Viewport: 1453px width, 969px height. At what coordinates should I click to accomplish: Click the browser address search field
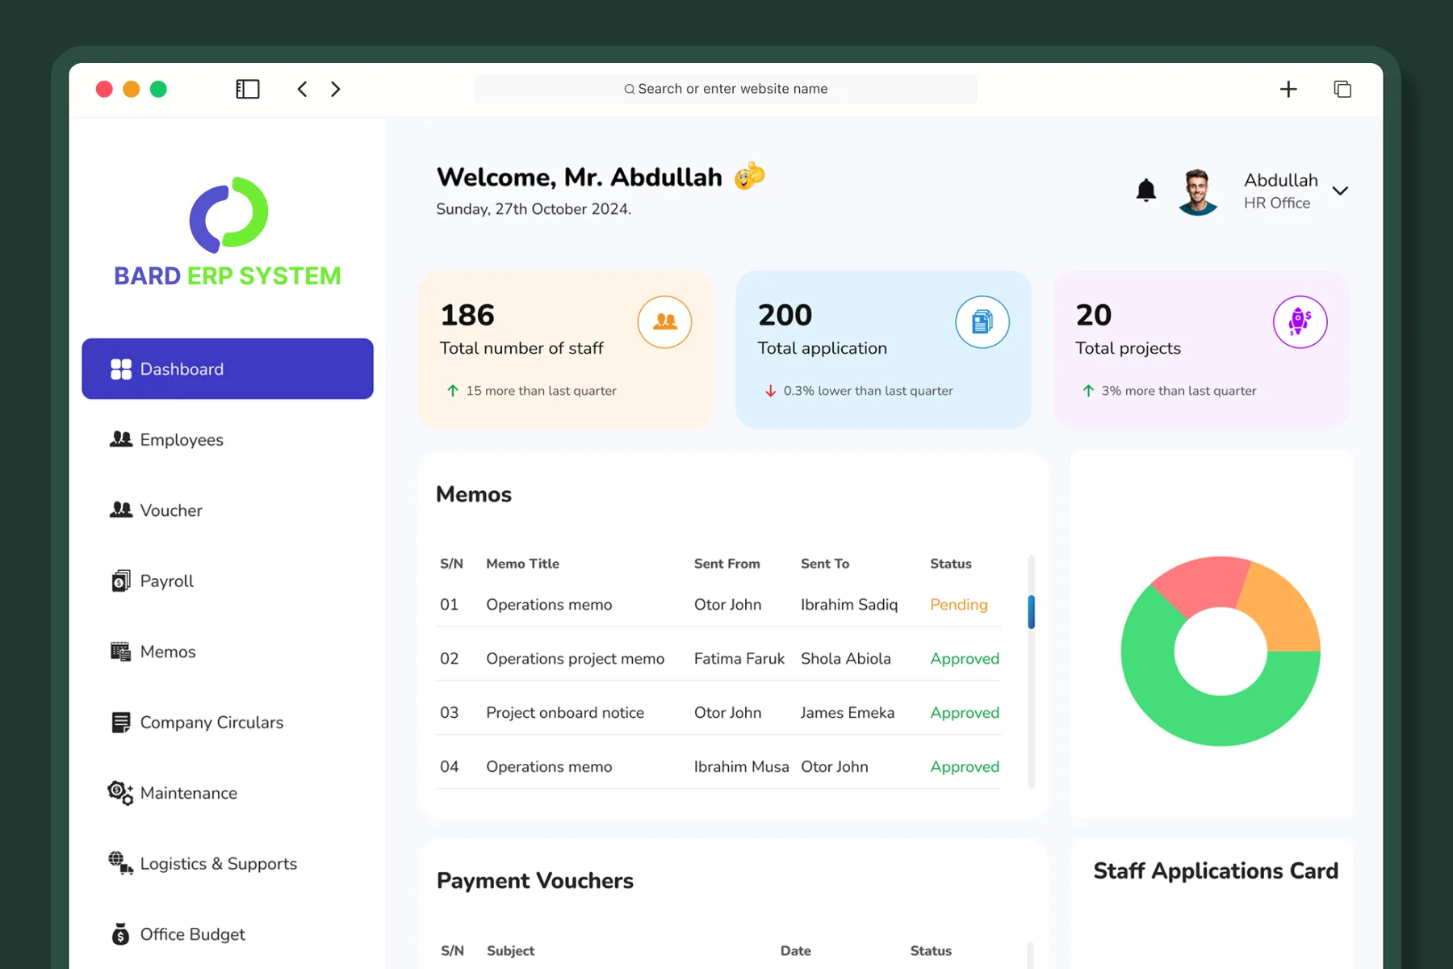(x=726, y=89)
